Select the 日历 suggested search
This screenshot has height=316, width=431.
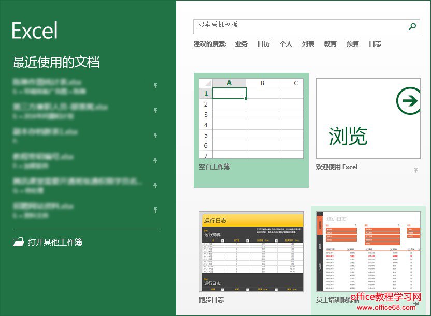click(x=264, y=44)
